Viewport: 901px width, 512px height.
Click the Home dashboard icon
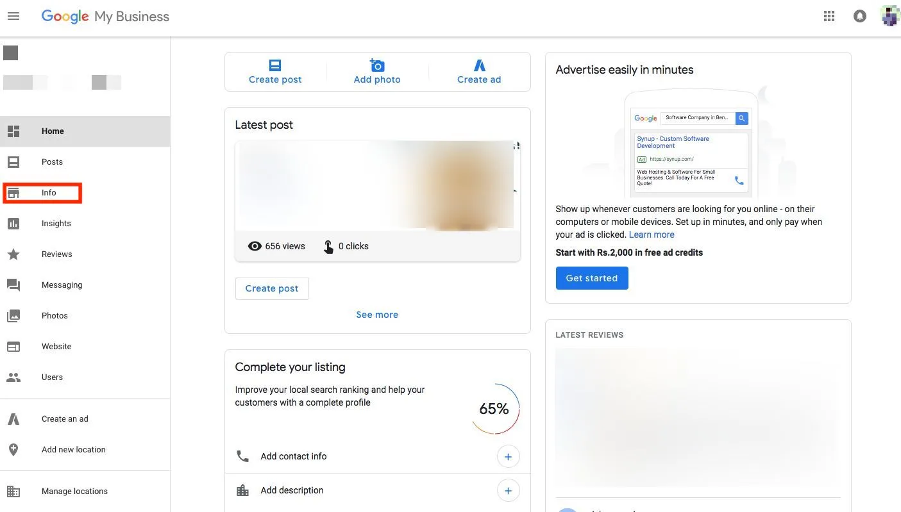(13, 131)
